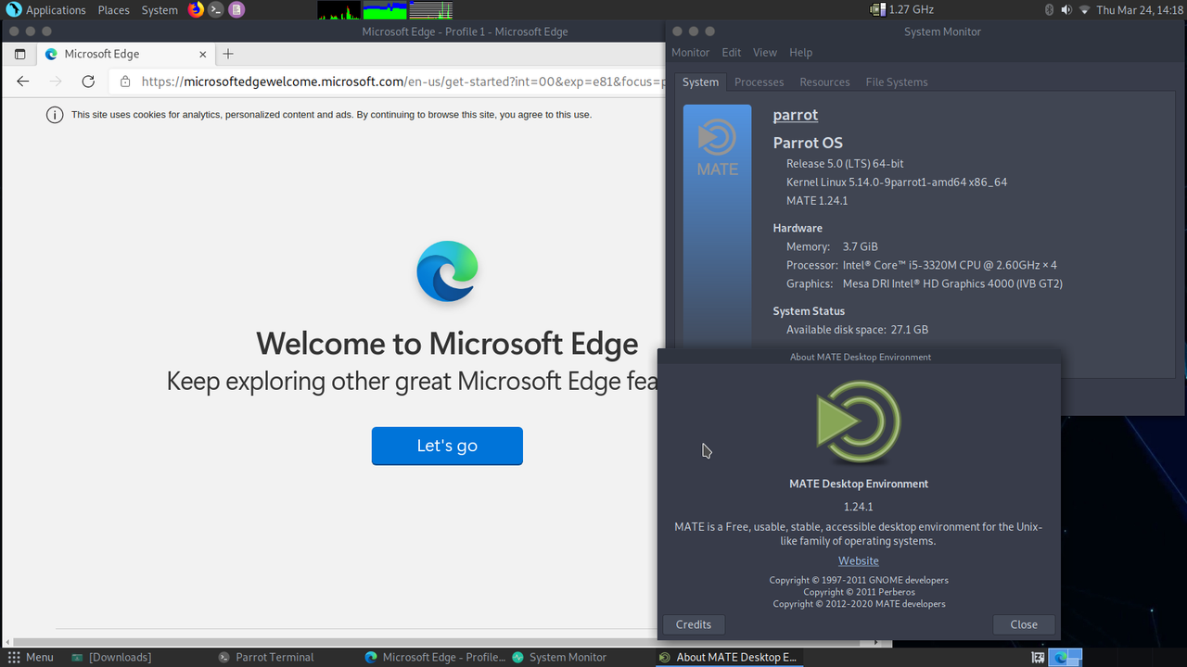This screenshot has width=1187, height=667.
Task: Open Edit menu in System Monitor
Action: 732,53
